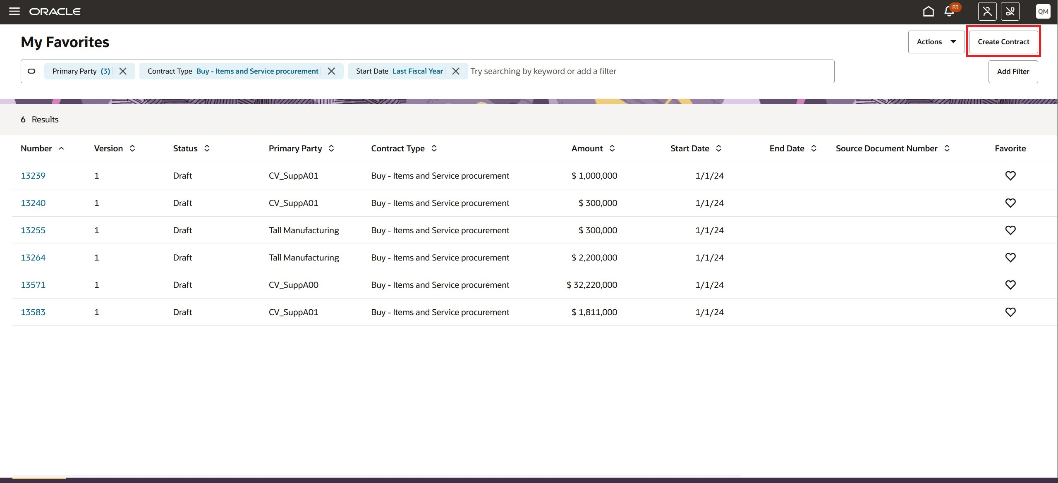Screen dimensions: 1058x483
Task: Click the QM user avatar
Action: pos(1043,11)
